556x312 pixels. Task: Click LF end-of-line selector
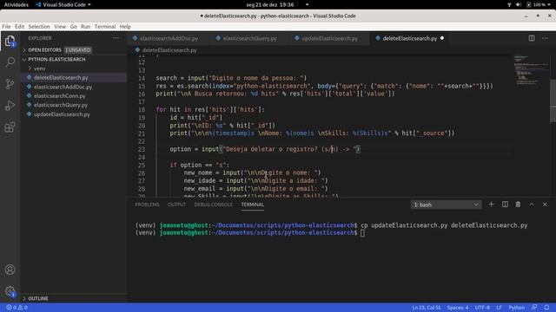pos(499,308)
